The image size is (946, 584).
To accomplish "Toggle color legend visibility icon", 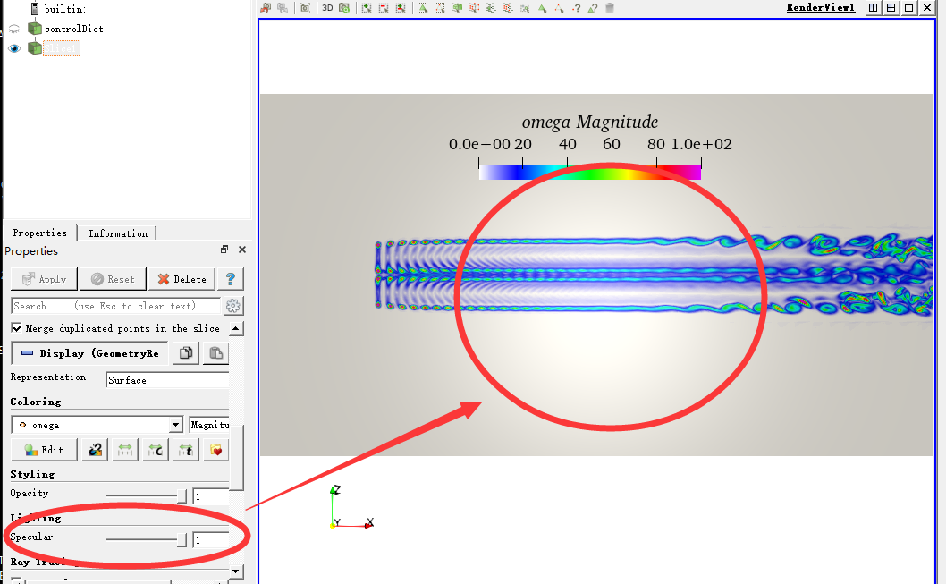I will pyautogui.click(x=95, y=450).
